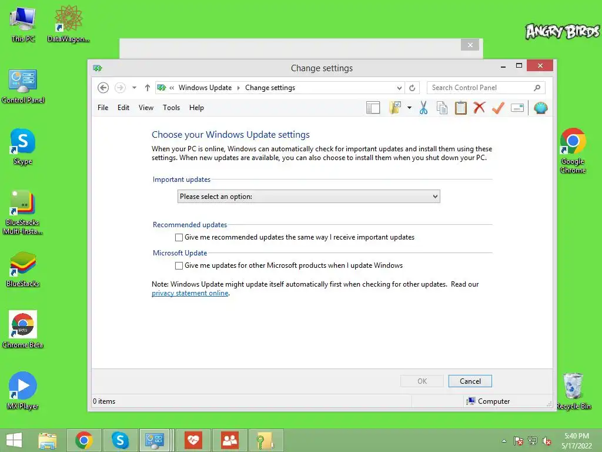
Task: Select the Recycle Bin desktop icon
Action: (x=573, y=391)
